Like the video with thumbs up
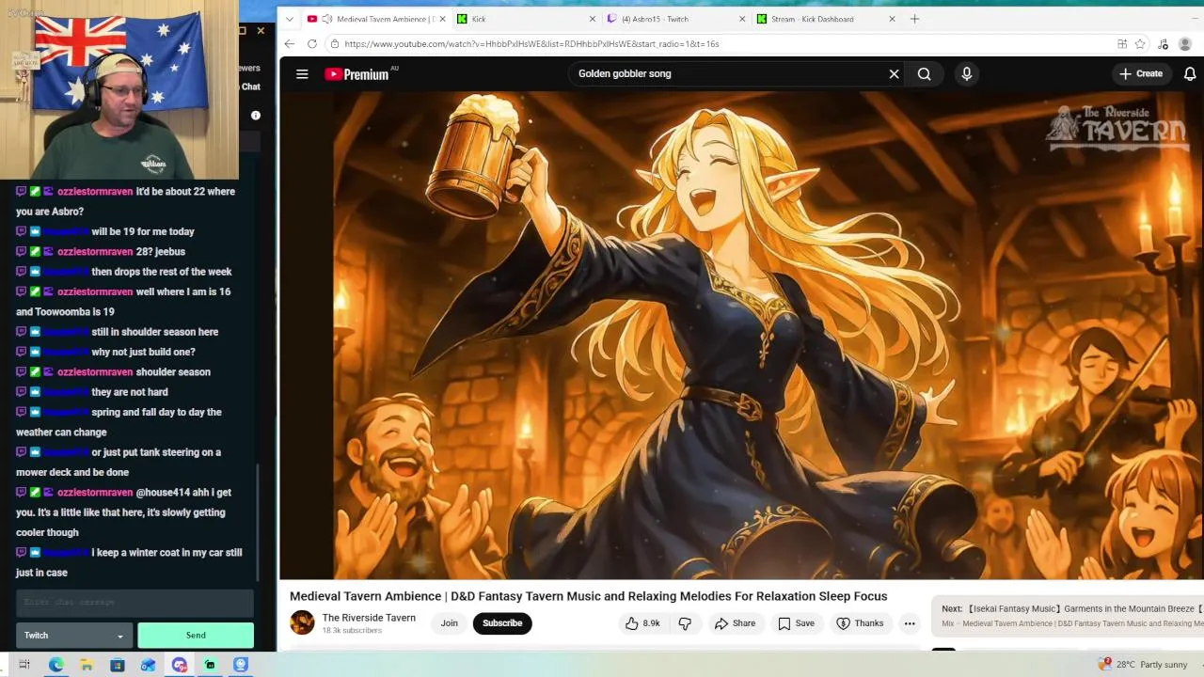The width and height of the screenshot is (1204, 677). 642,623
